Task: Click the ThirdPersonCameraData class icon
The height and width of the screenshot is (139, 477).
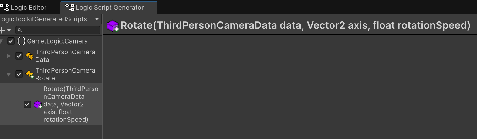Action: click(30, 56)
